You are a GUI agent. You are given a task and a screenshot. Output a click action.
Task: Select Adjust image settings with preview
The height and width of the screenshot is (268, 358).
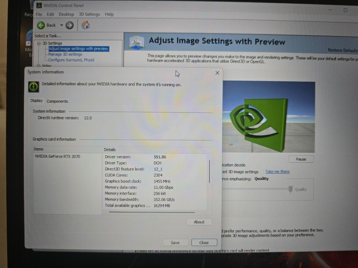[x=78, y=49]
